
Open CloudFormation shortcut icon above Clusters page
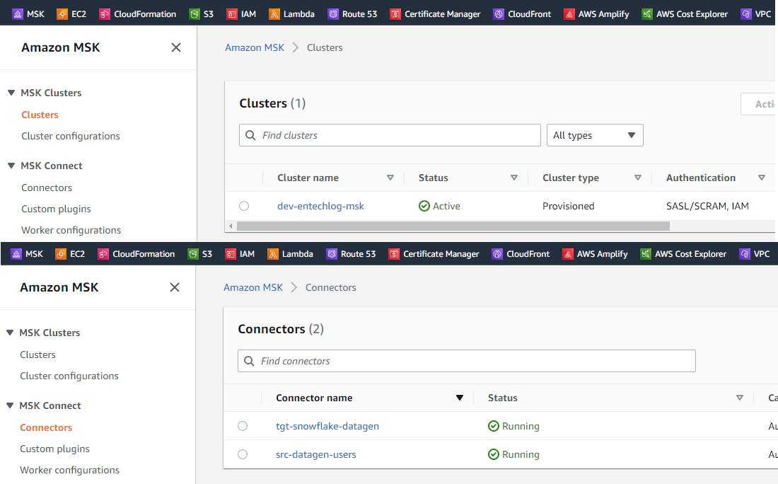(104, 14)
